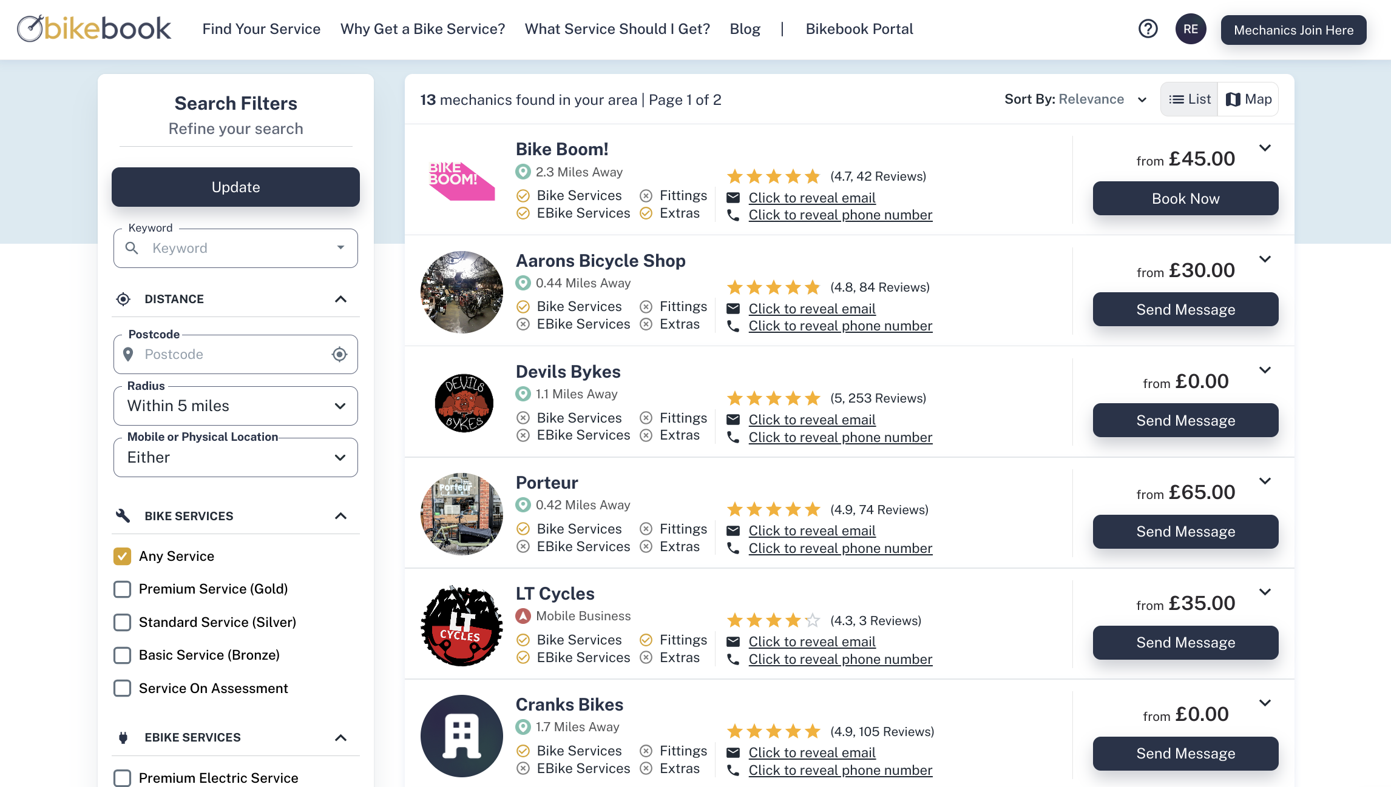
Task: Click Book Now for Bike Boom!
Action: (x=1185, y=198)
